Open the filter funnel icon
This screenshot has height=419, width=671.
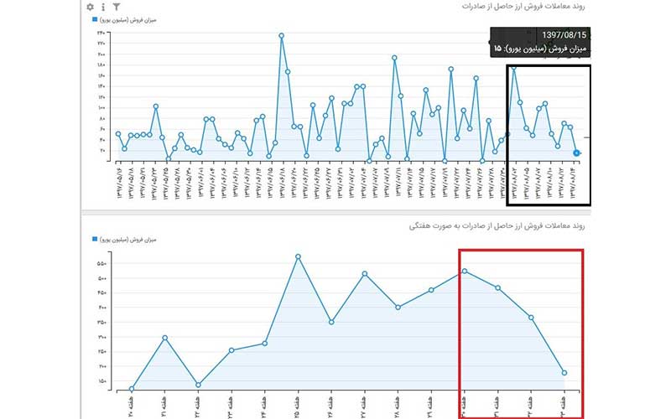(116, 7)
